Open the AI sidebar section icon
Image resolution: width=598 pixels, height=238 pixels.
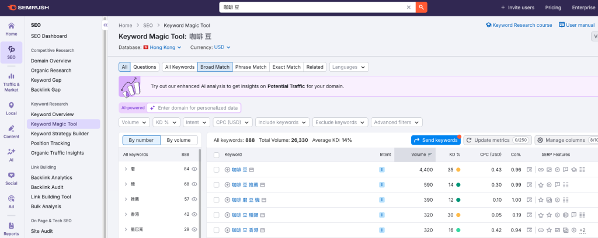click(x=11, y=155)
